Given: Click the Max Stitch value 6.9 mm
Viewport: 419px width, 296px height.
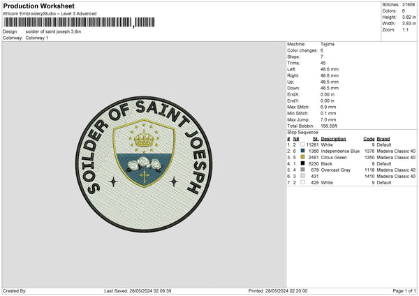Looking at the screenshot, I should pos(328,107).
